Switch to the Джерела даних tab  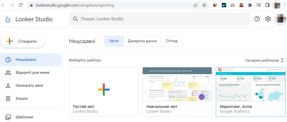tap(142, 41)
